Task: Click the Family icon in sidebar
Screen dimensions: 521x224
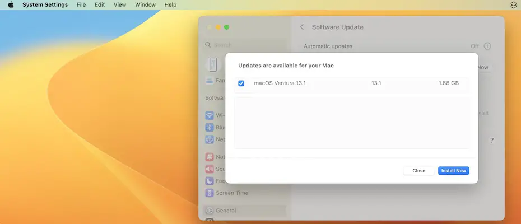Action: [x=210, y=81]
